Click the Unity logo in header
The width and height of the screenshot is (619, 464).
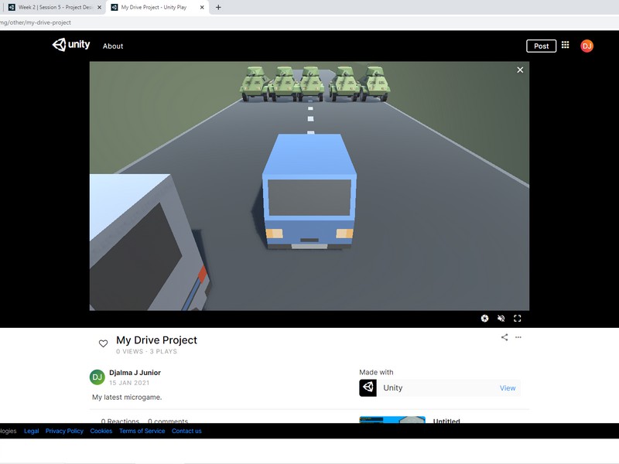pyautogui.click(x=71, y=46)
